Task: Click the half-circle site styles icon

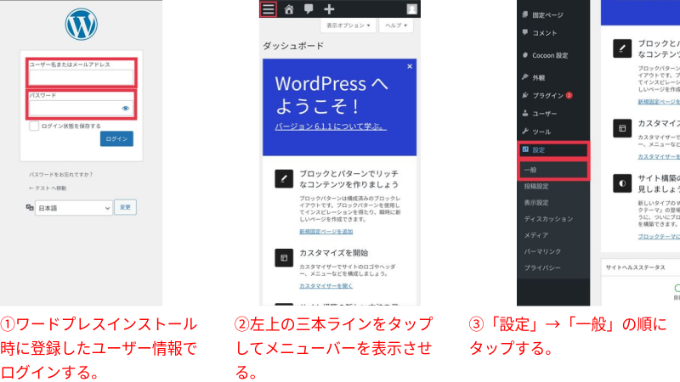Action: 622,183
